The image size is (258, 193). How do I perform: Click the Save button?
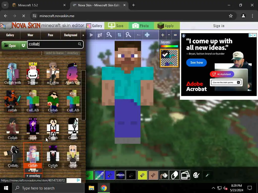click(x=116, y=26)
